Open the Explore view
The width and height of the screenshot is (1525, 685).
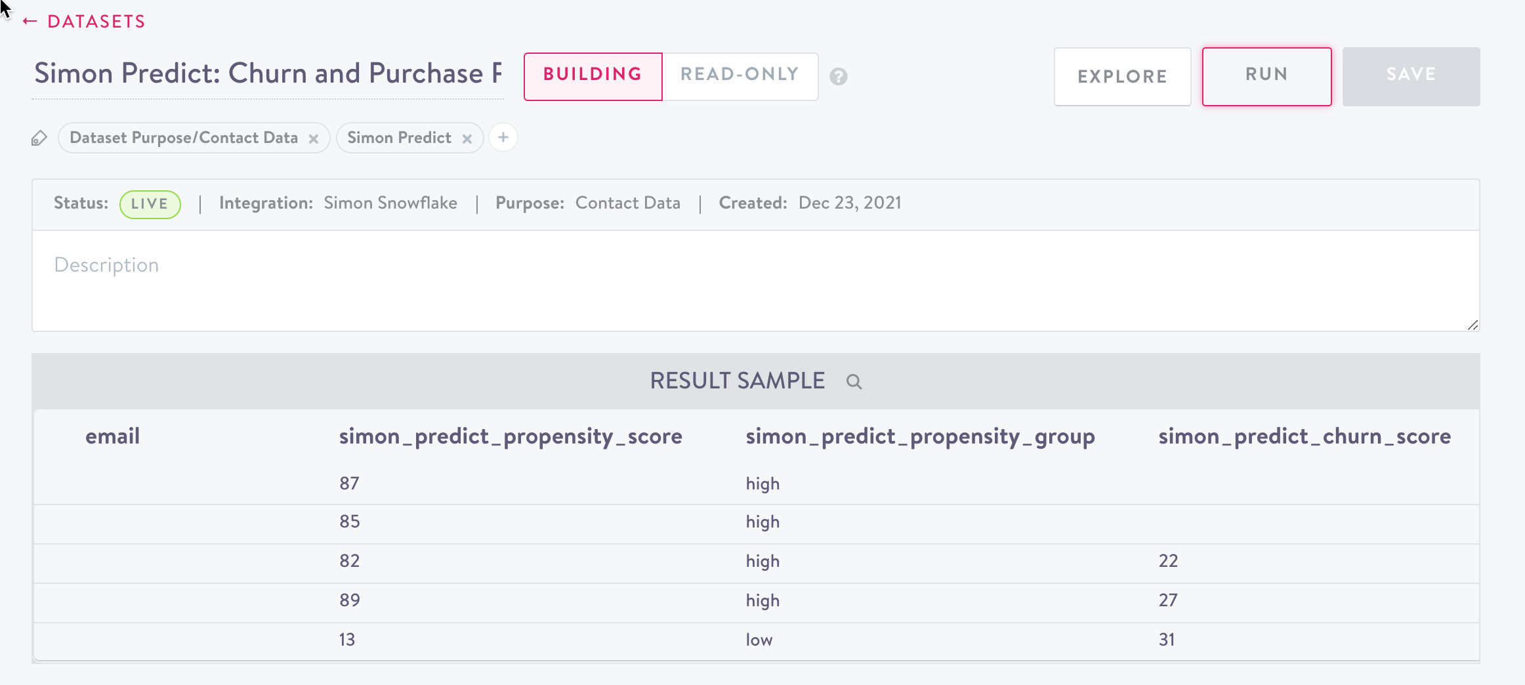coord(1122,76)
